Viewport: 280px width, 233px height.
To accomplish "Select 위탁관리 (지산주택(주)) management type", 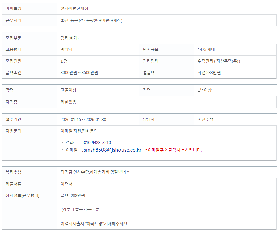I will pos(219,61).
